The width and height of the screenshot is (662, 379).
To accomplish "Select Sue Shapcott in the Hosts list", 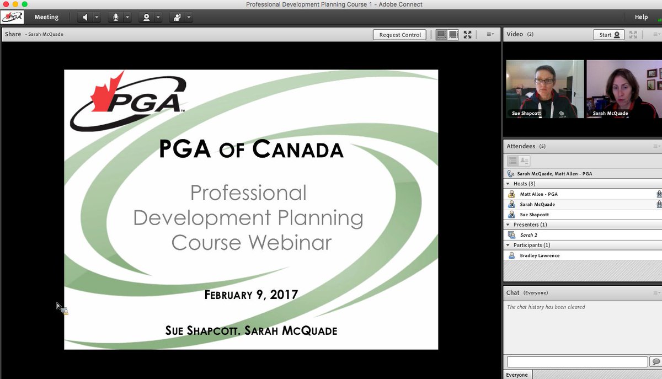I will point(583,215).
